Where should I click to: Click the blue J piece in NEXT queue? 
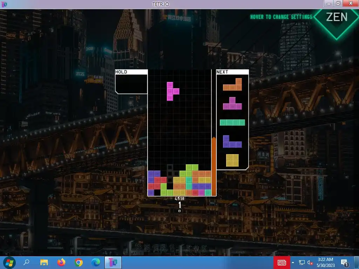tap(232, 142)
